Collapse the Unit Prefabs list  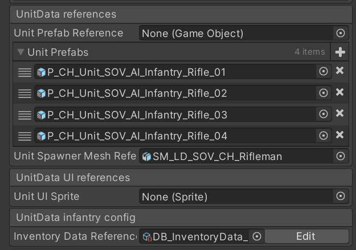[21, 52]
